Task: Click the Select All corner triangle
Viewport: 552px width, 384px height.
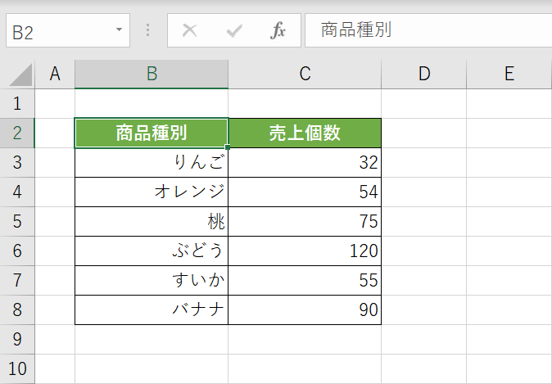Action: pyautogui.click(x=19, y=75)
